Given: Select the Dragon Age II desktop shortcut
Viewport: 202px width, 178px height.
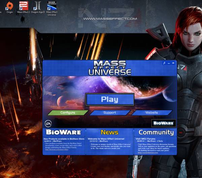Looking at the screenshot, I should pos(38,7).
